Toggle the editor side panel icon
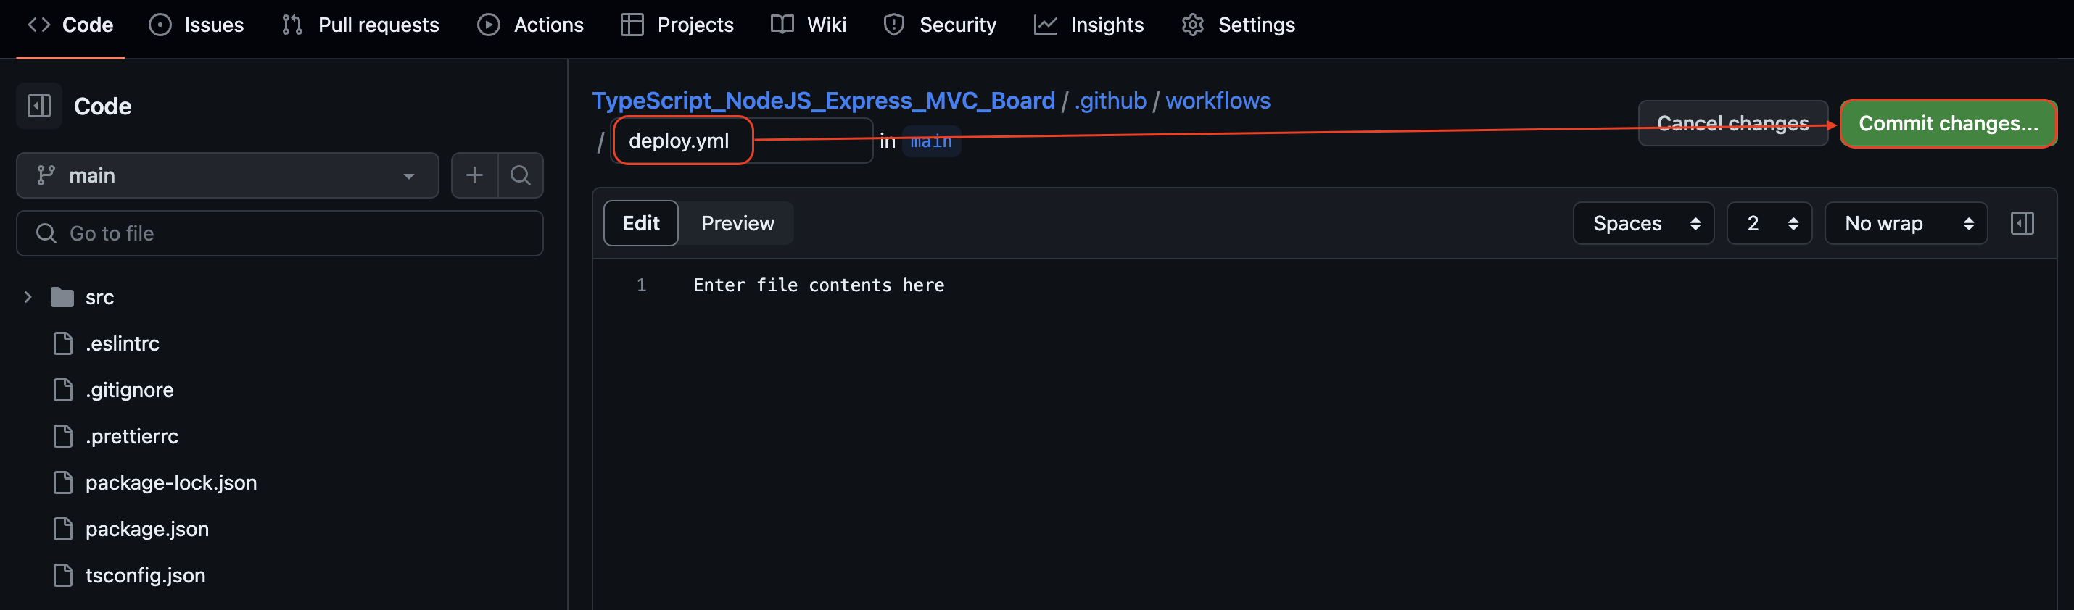2074x610 pixels. [2022, 223]
